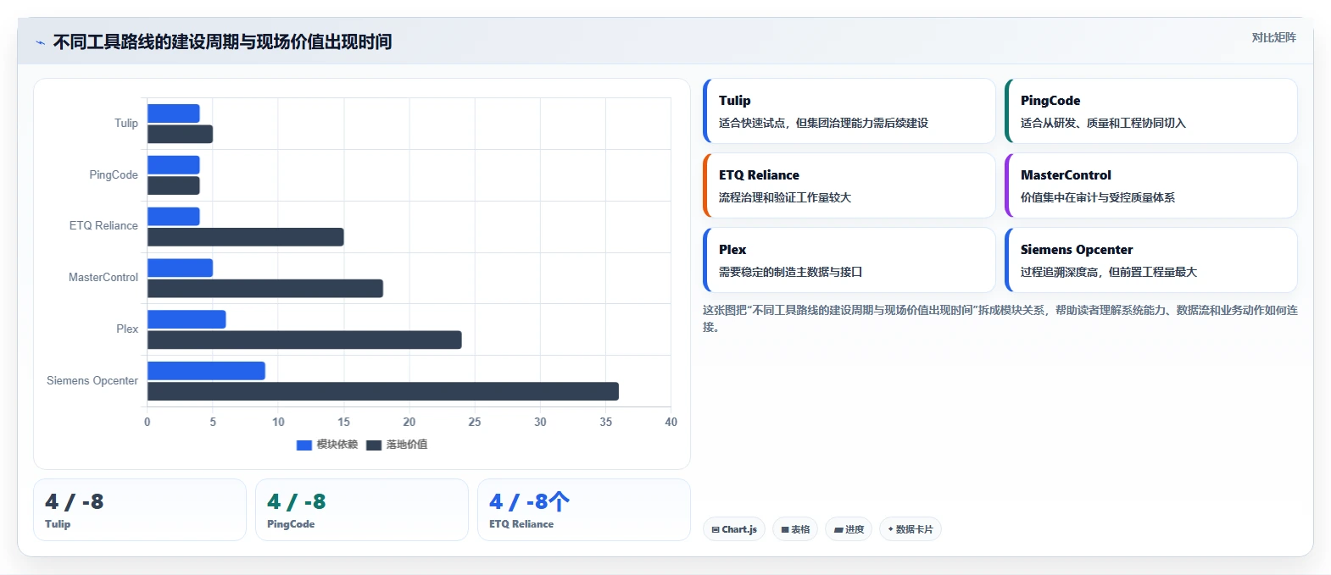Click the text 适合快速试点，但集团治理能力需后续建设

coord(823,123)
